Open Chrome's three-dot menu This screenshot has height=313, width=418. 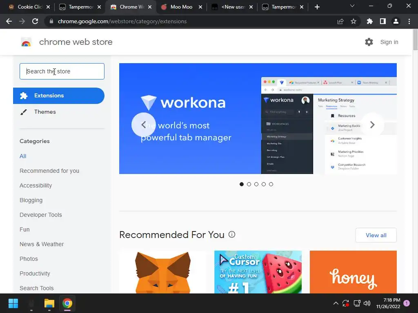point(409,21)
